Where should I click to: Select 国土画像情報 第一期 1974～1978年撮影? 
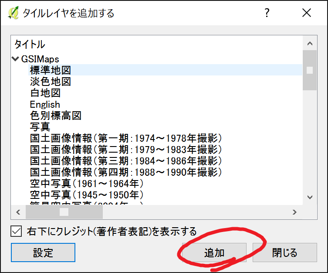tap(126, 138)
